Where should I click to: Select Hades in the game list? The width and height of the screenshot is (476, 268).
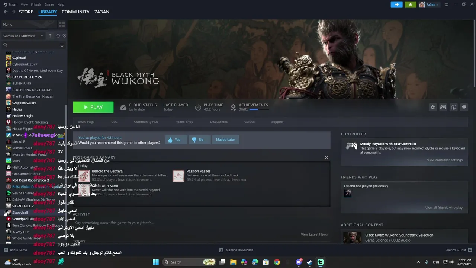point(17,109)
